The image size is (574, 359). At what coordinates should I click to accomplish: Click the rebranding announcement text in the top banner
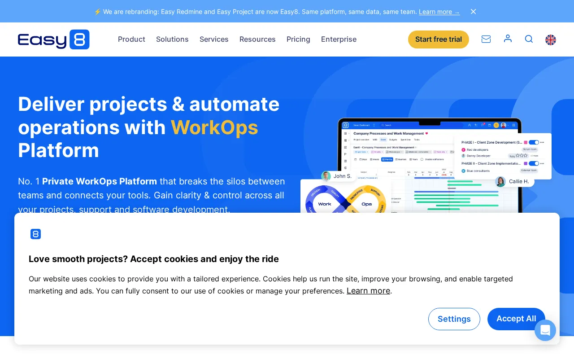point(260,12)
